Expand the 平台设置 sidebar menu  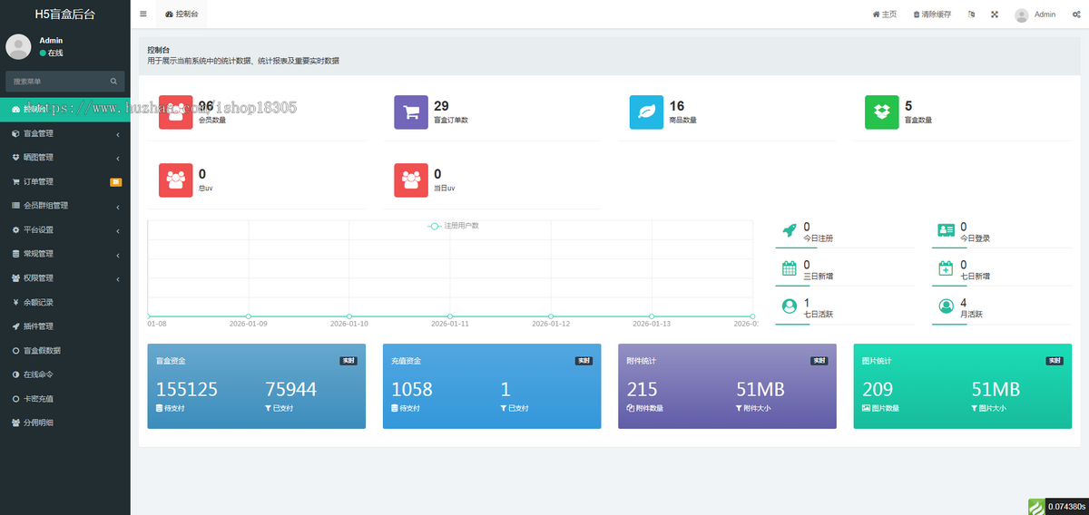[65, 229]
